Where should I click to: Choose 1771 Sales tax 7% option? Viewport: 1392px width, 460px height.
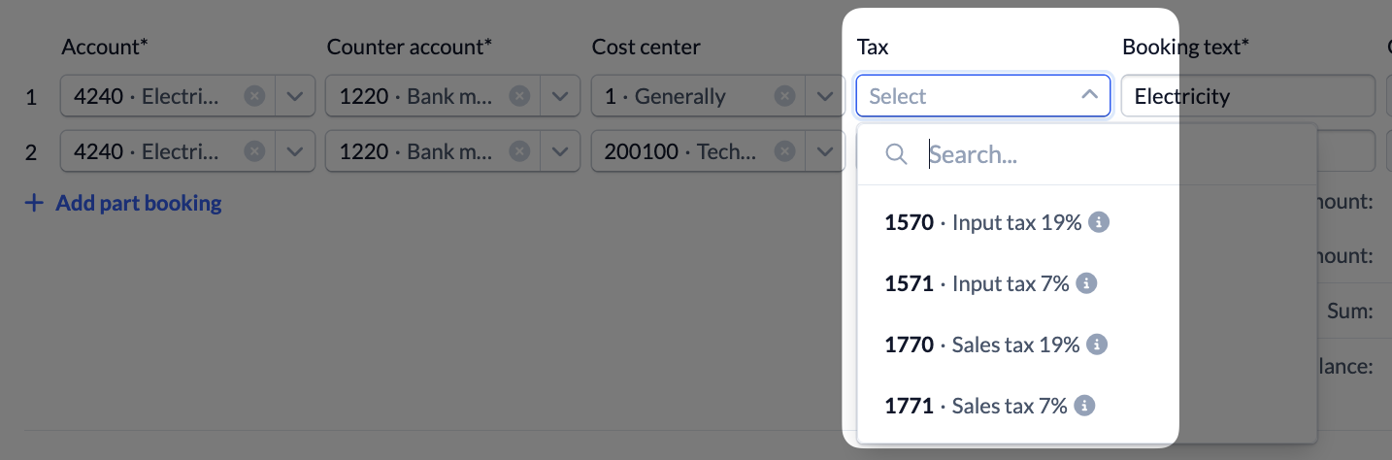pos(1016,406)
